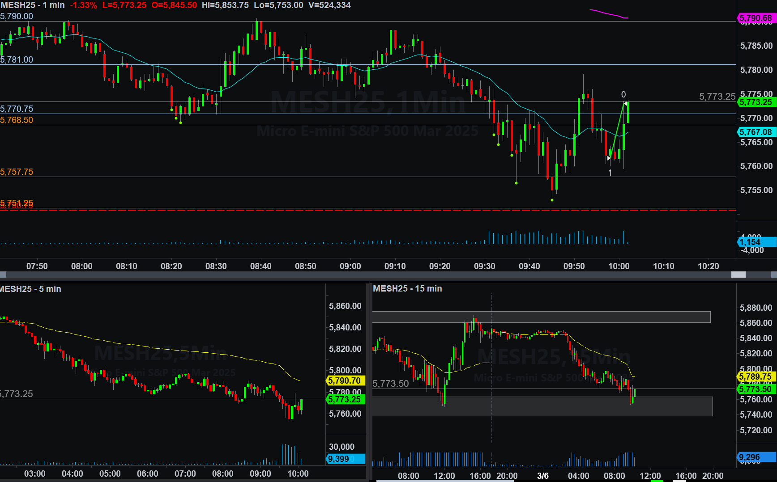
Task: Select the 5,770.75 horizontal level label
Action: (17, 109)
